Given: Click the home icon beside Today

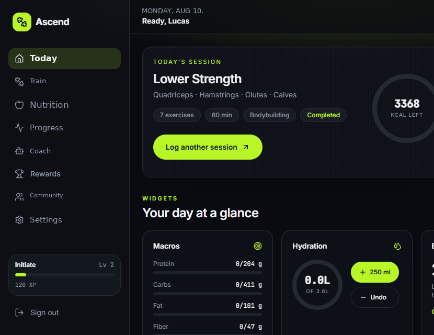Looking at the screenshot, I should (x=19, y=59).
